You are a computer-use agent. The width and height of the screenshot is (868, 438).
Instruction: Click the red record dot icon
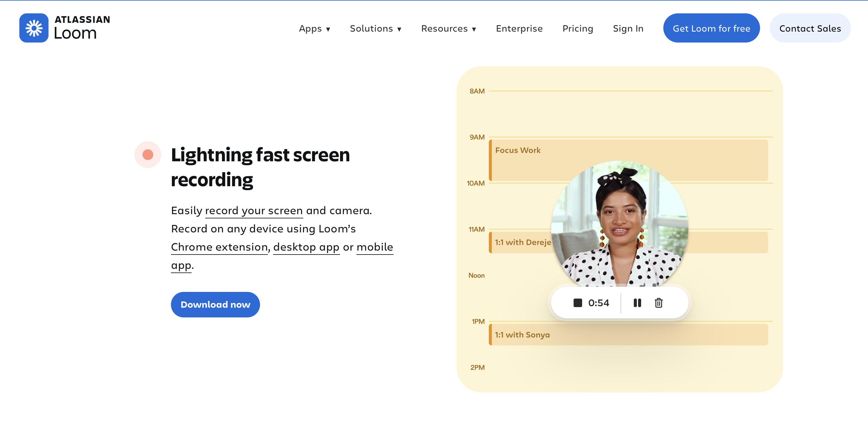coord(148,155)
